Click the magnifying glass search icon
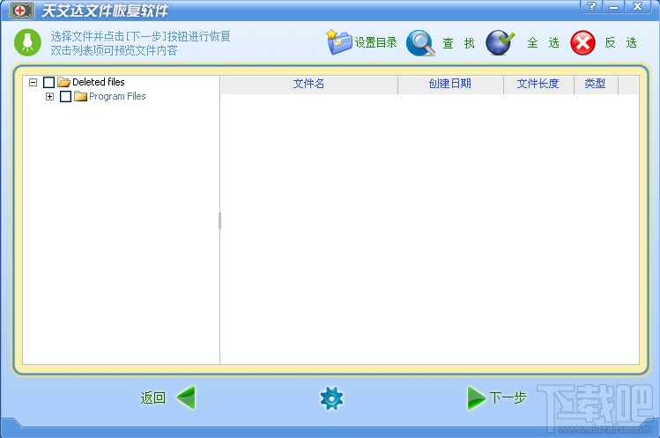Image resolution: width=660 pixels, height=438 pixels. pos(420,43)
